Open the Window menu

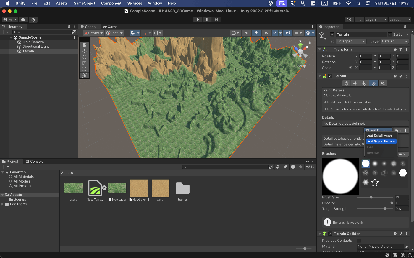[155, 4]
